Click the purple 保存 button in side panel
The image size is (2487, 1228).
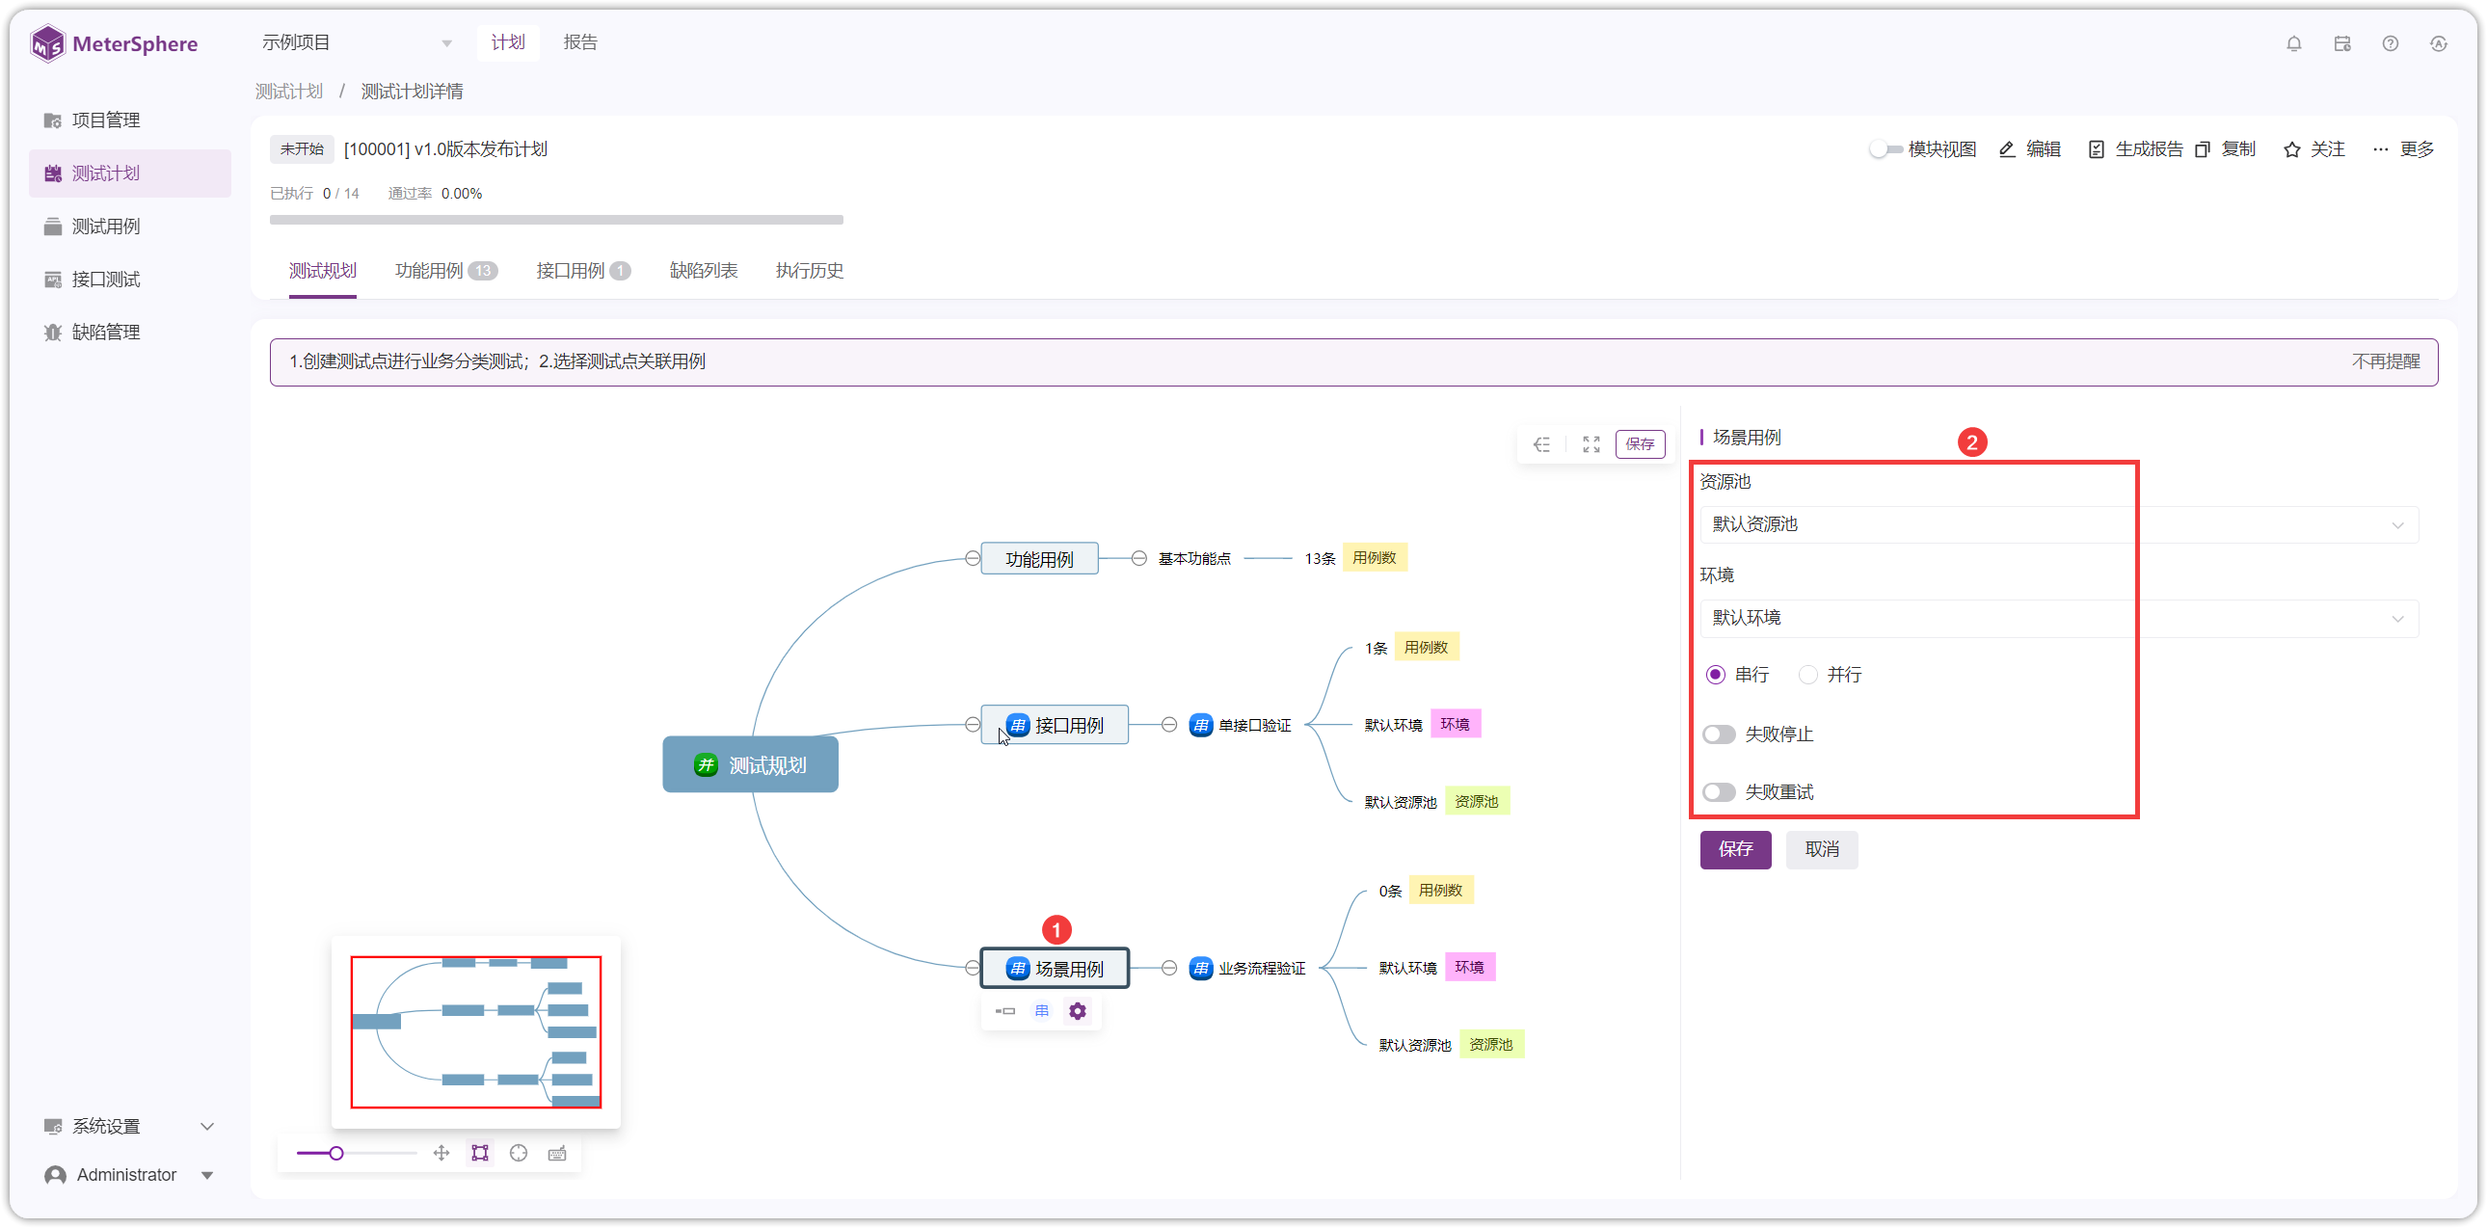pyautogui.click(x=1735, y=849)
